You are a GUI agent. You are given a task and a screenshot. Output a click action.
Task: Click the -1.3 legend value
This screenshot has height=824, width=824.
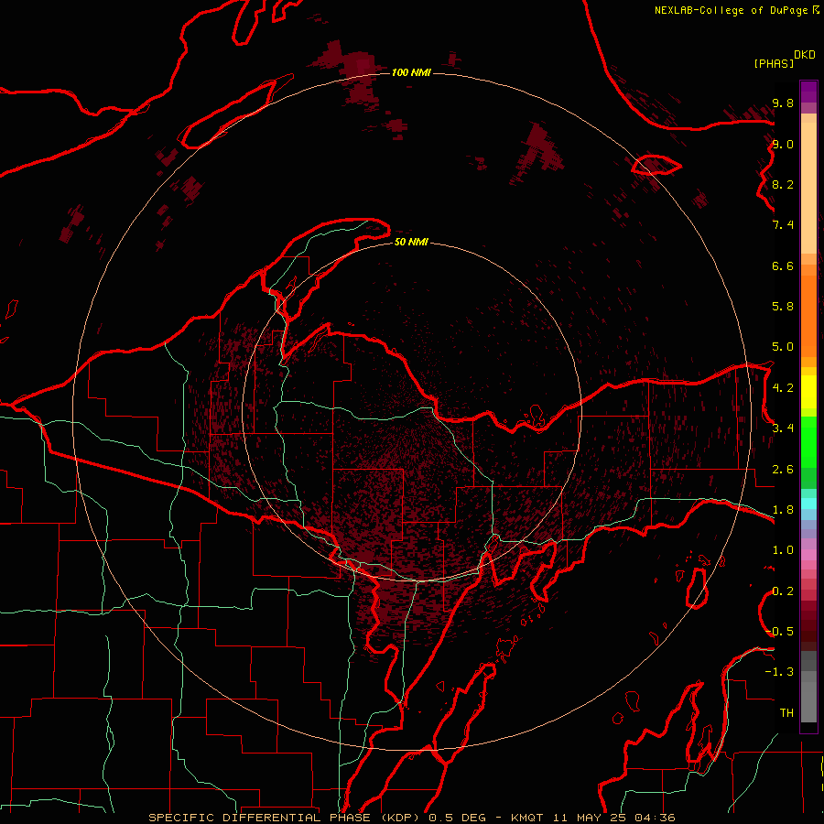pyautogui.click(x=779, y=672)
